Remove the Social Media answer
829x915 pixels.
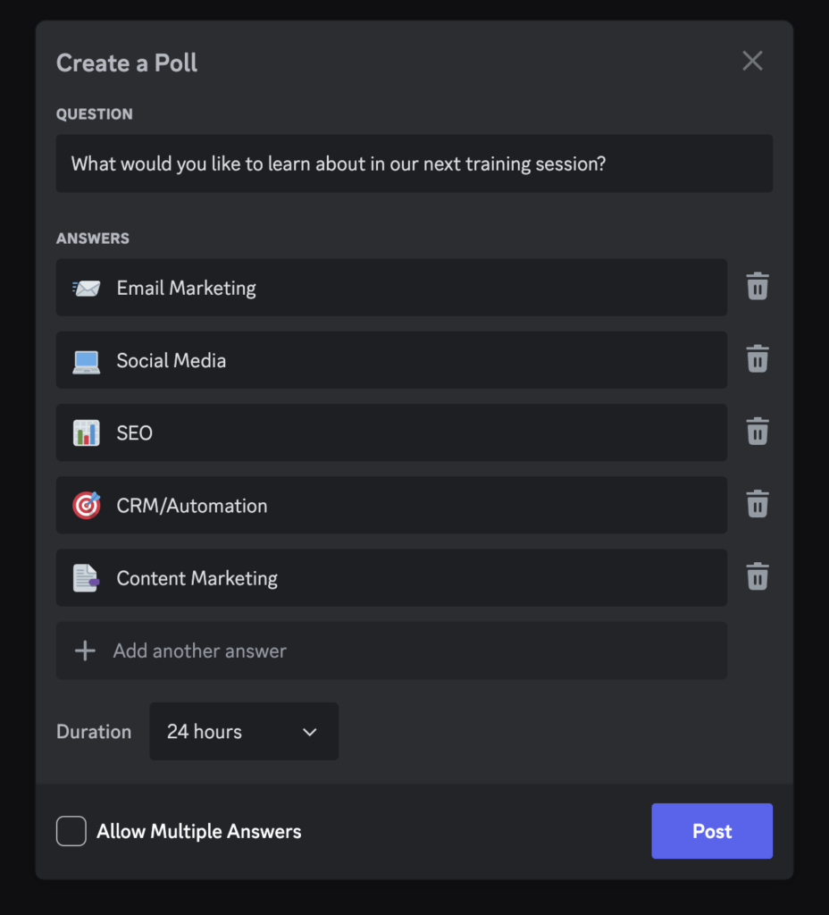(757, 359)
